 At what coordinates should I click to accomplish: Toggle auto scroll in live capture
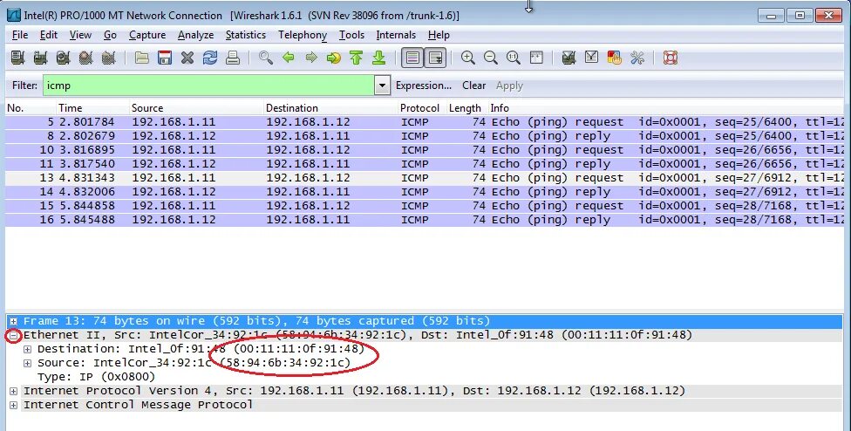(435, 58)
